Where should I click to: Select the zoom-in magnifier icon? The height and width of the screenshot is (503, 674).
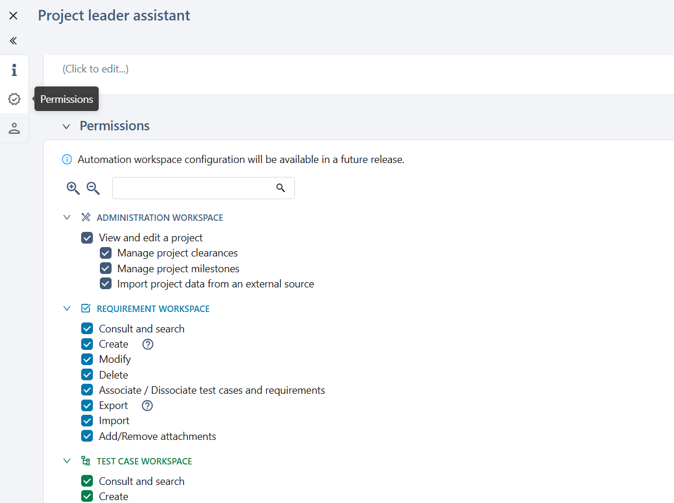pos(72,188)
